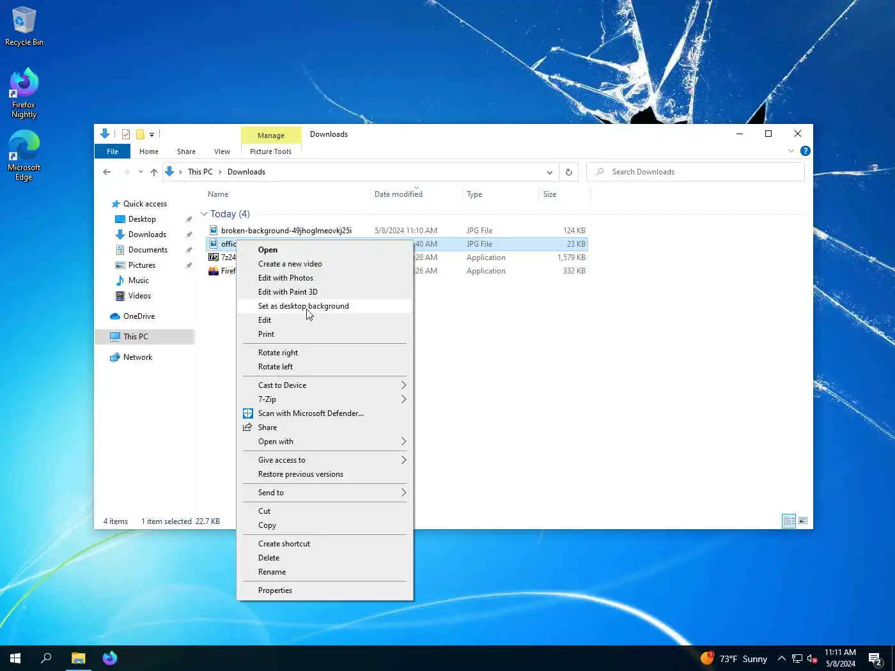
Task: Click File Explorer on the taskbar
Action: pyautogui.click(x=78, y=658)
